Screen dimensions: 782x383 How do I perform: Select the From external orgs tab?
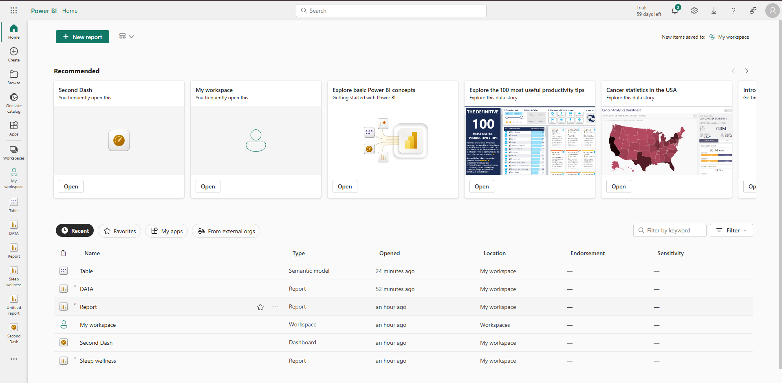pos(226,231)
